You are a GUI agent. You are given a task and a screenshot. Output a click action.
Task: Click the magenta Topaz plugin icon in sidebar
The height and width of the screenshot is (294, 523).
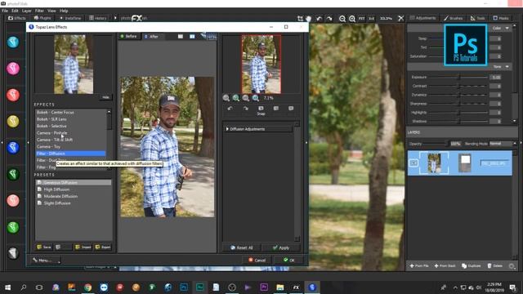click(13, 69)
